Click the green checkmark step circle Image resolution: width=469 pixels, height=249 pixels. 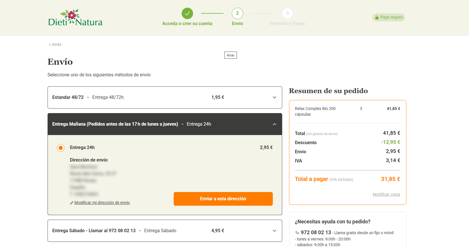(187, 13)
